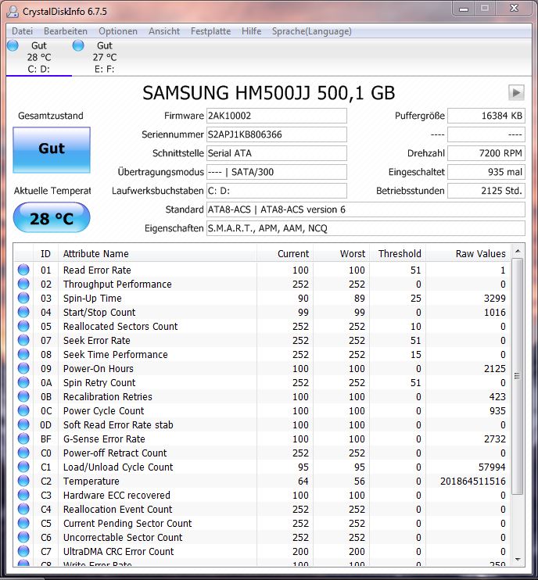
Task: Click the raw value 201864511516
Action: pyautogui.click(x=473, y=482)
